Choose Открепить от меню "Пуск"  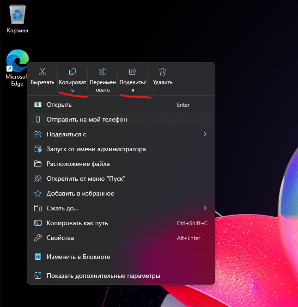pos(121,179)
